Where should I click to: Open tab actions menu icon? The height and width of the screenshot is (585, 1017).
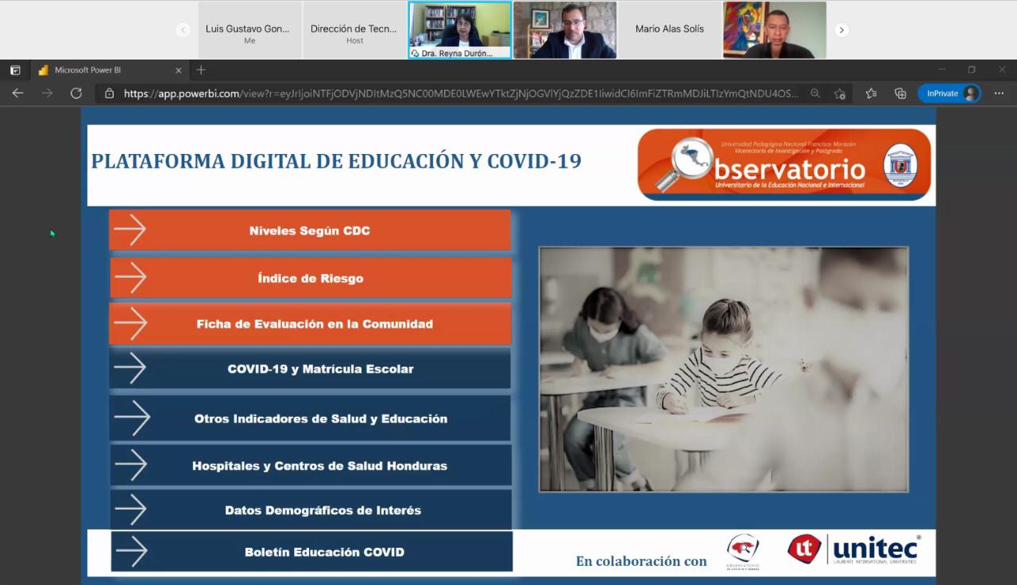[x=15, y=70]
